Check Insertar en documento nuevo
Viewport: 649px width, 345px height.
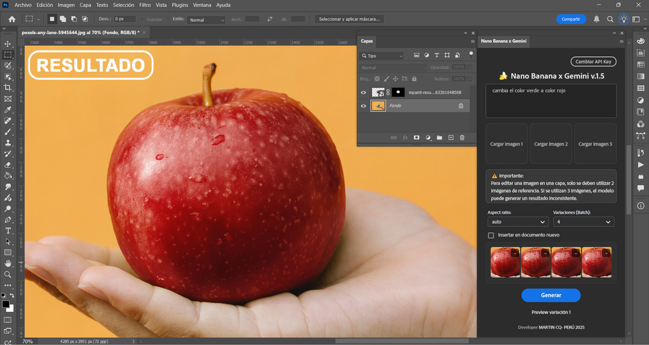pos(491,235)
